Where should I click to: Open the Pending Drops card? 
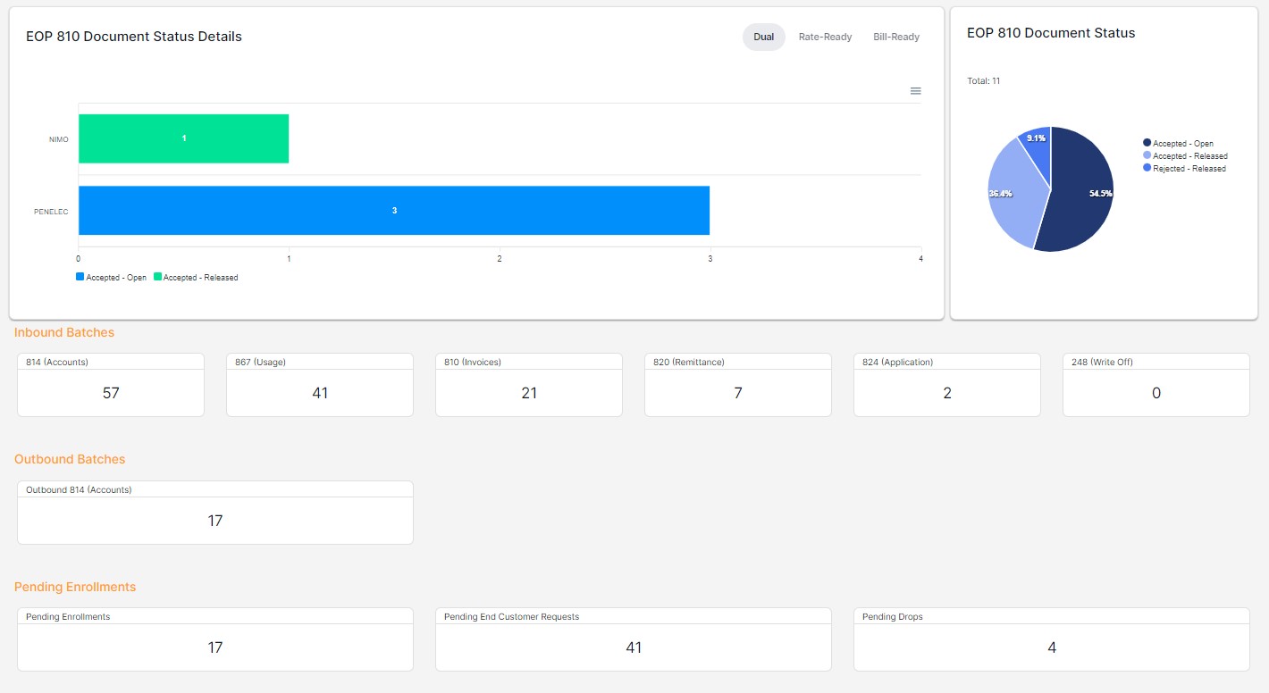pyautogui.click(x=1052, y=639)
